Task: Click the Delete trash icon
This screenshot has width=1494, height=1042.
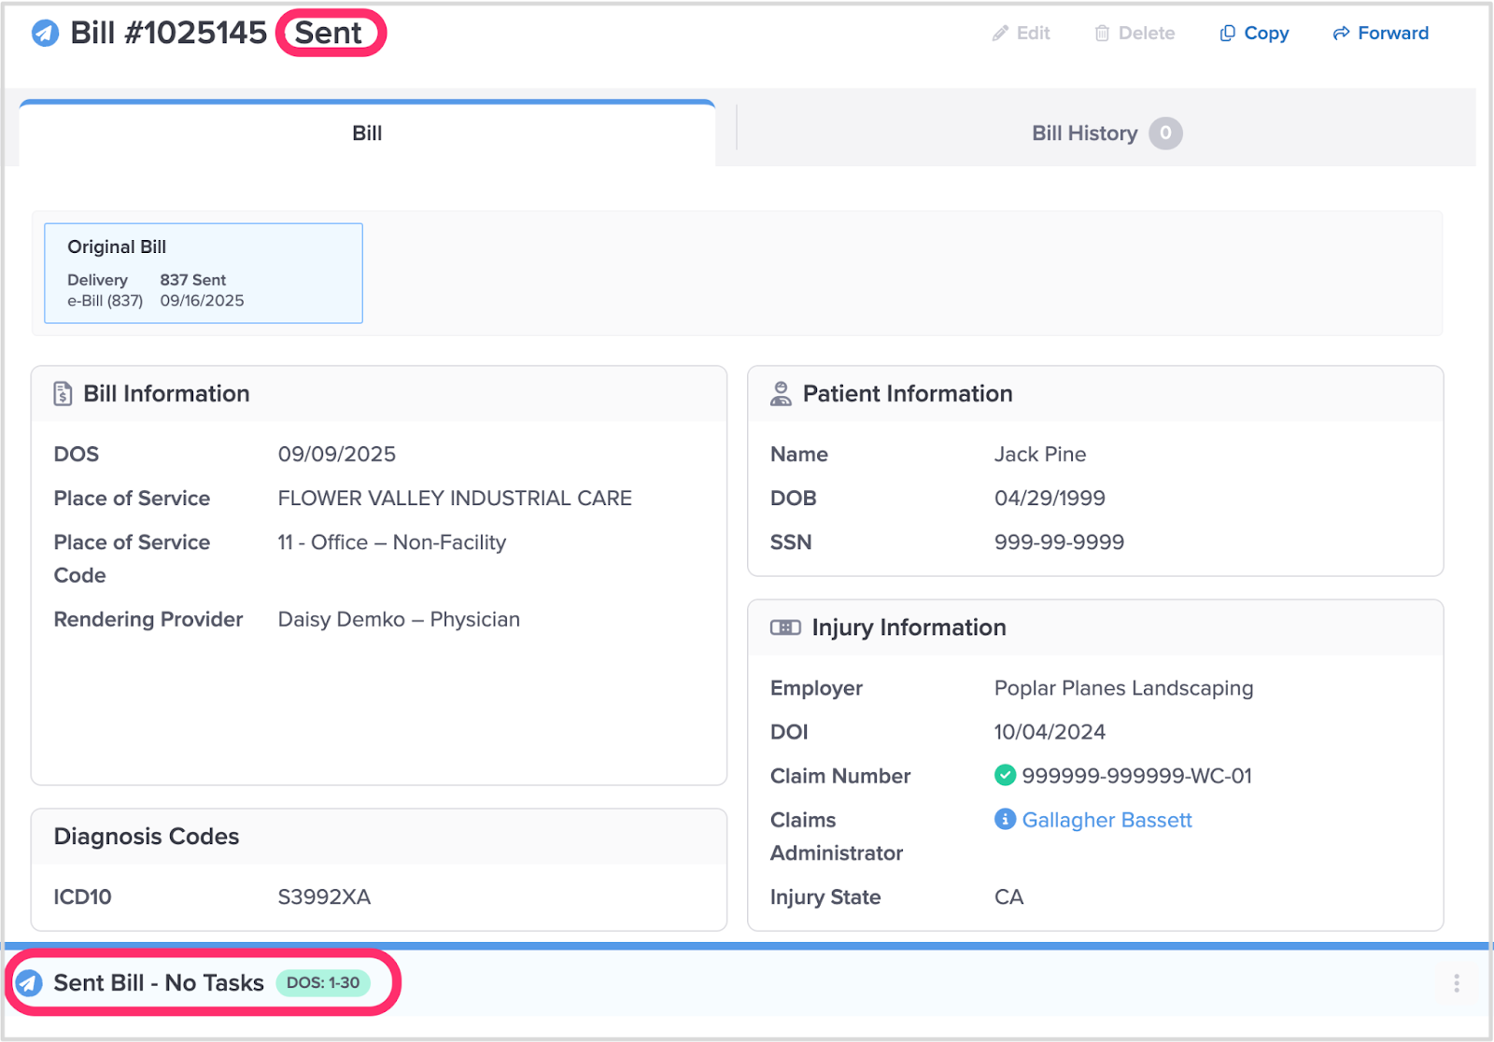Action: pyautogui.click(x=1102, y=34)
